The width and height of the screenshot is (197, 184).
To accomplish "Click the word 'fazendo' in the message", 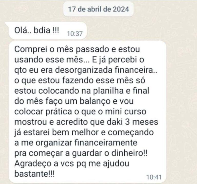I will click(78, 80).
